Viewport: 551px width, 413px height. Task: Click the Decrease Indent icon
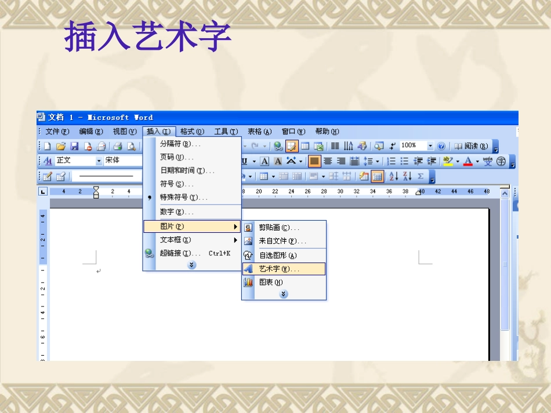click(x=418, y=161)
